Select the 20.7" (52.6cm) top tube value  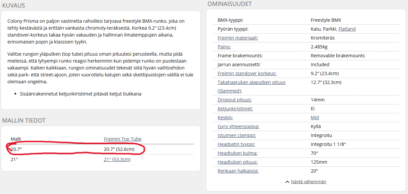coord(119,149)
